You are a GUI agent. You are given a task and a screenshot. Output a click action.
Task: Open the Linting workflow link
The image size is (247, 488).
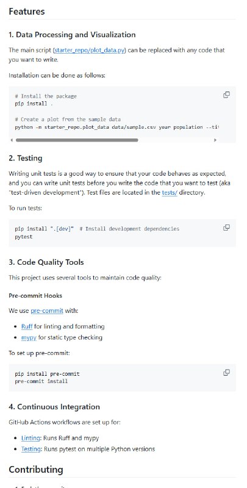pos(30,438)
